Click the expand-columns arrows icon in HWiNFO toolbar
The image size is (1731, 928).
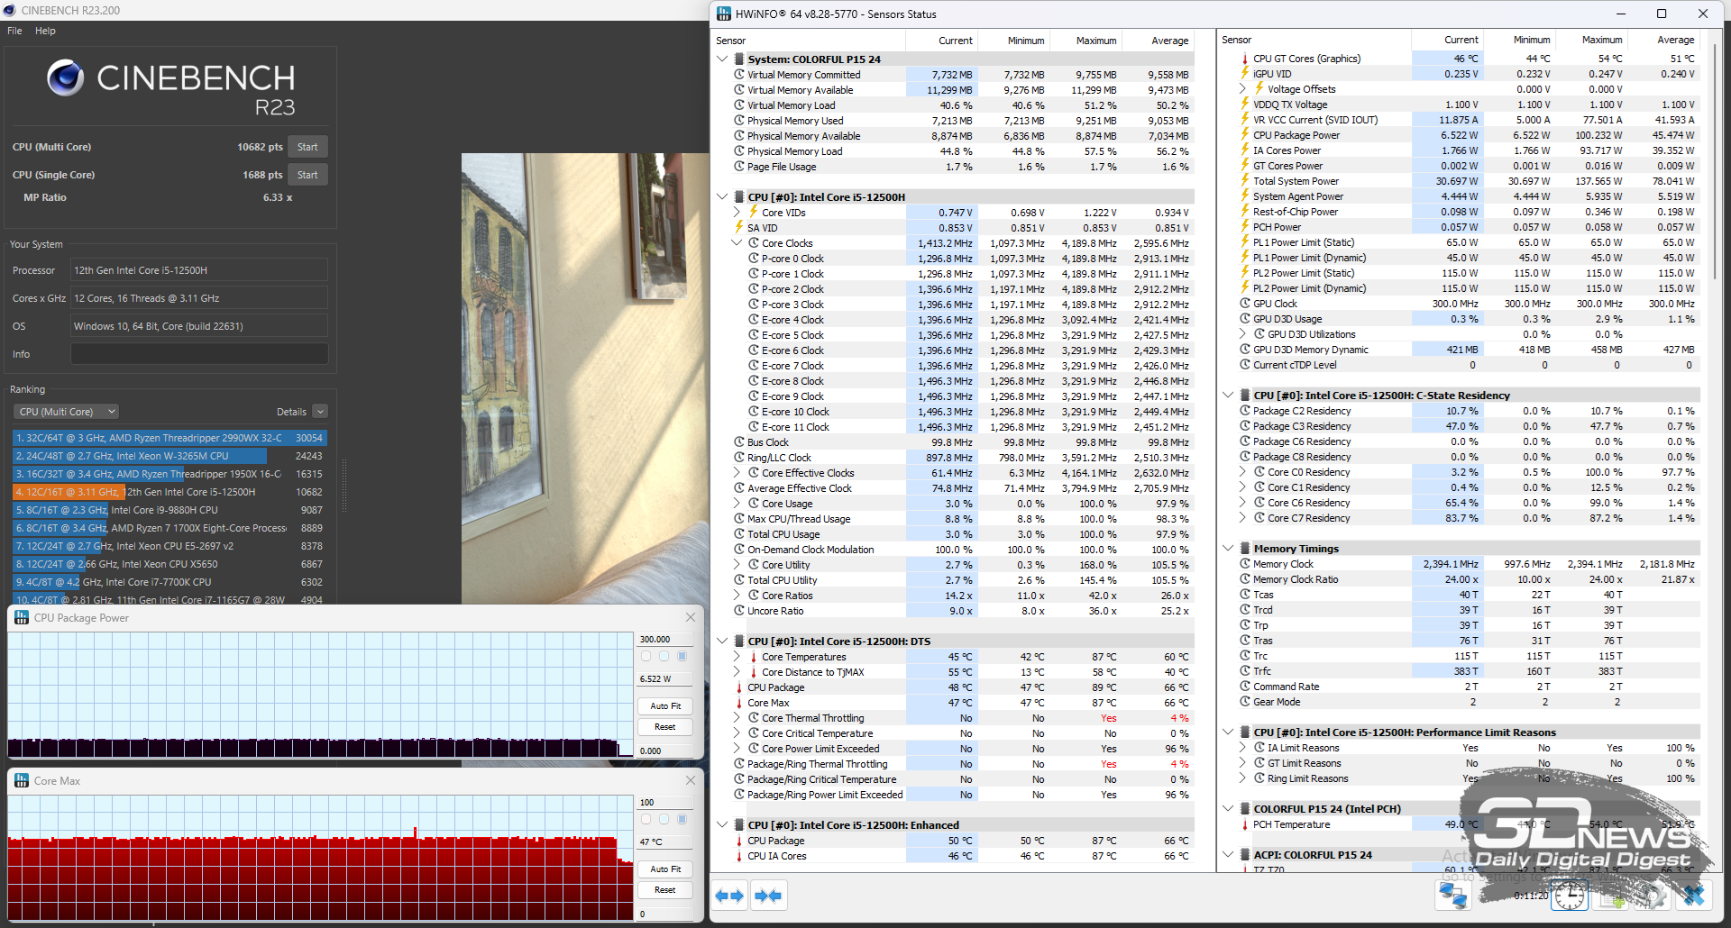730,896
